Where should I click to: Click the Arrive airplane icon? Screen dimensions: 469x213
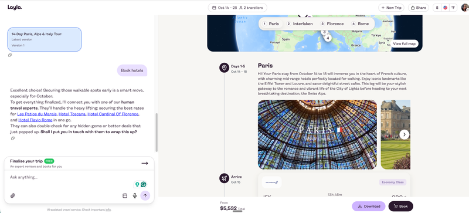(x=224, y=178)
